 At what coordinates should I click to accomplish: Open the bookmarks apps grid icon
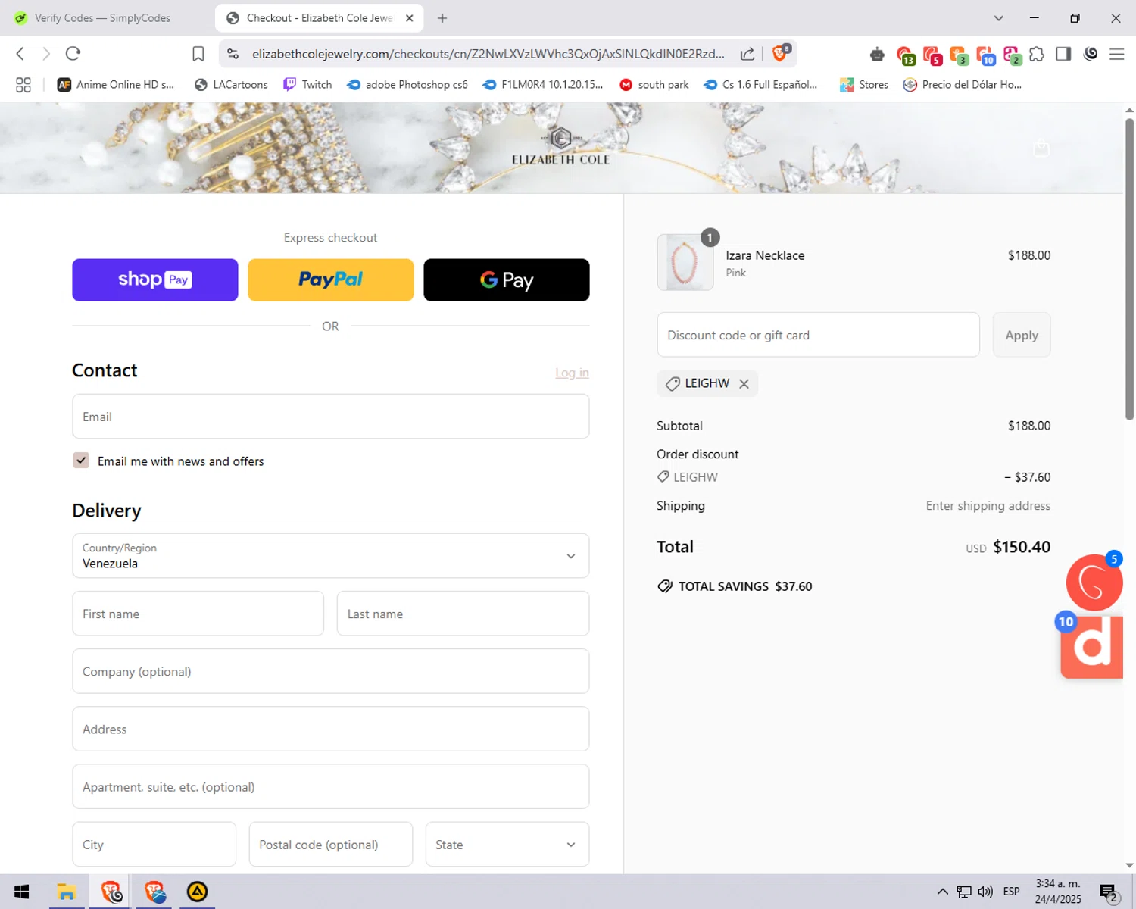[23, 85]
